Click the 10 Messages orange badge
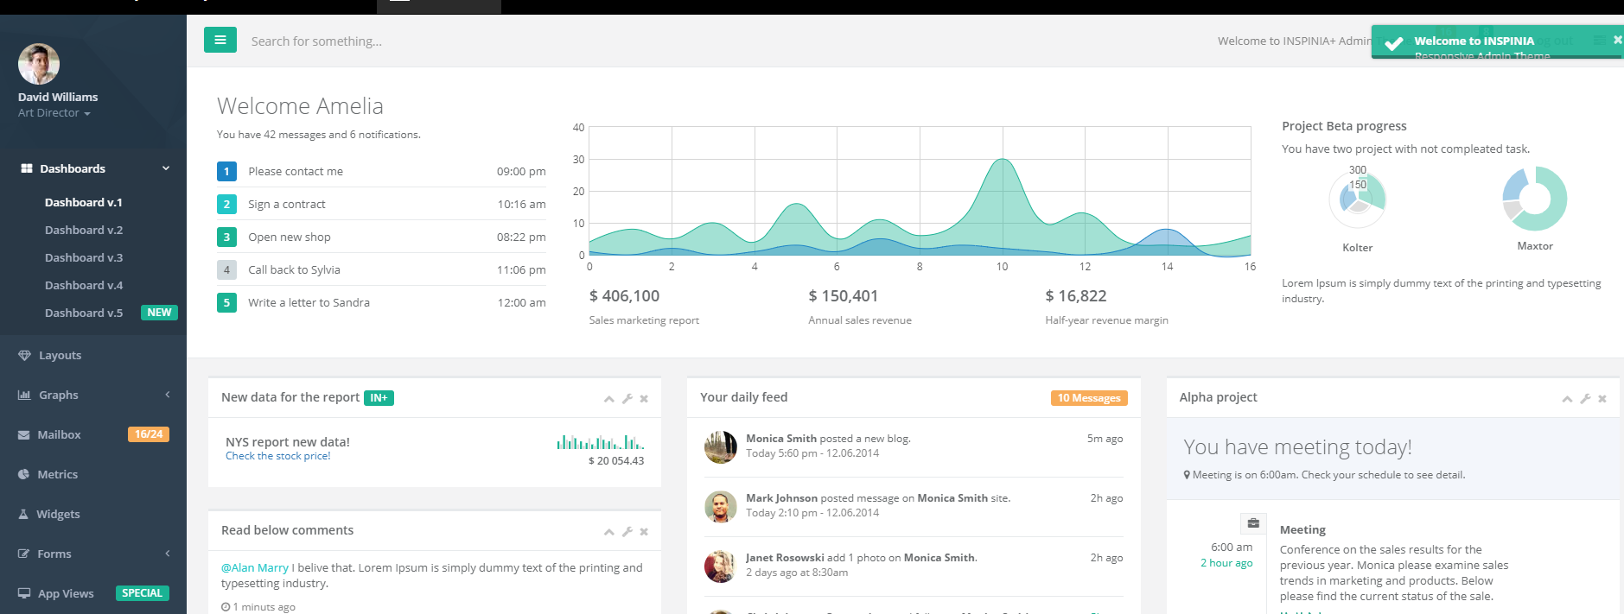Image resolution: width=1624 pixels, height=614 pixels. 1089,398
